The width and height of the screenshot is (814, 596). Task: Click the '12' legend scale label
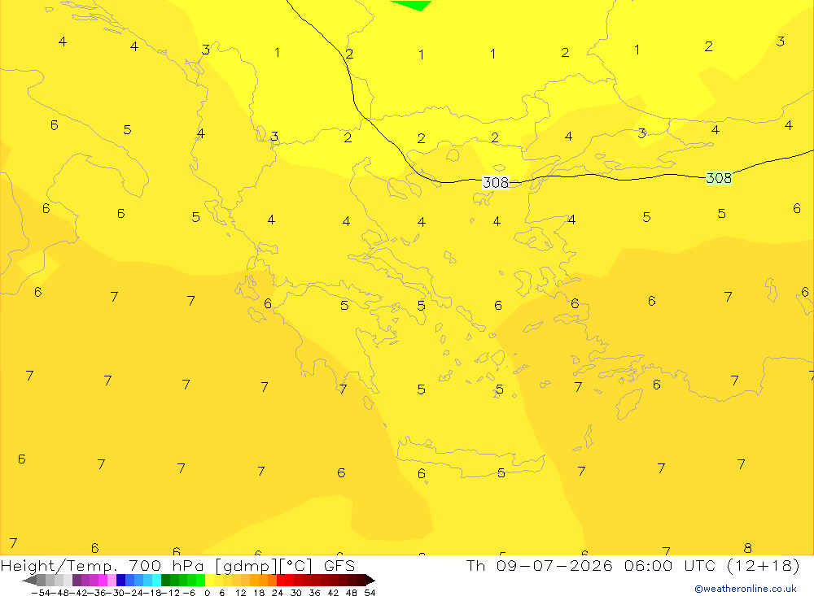(240, 593)
